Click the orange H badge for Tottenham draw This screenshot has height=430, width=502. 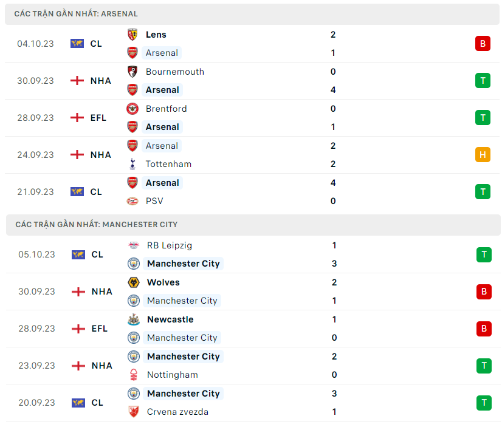click(483, 154)
